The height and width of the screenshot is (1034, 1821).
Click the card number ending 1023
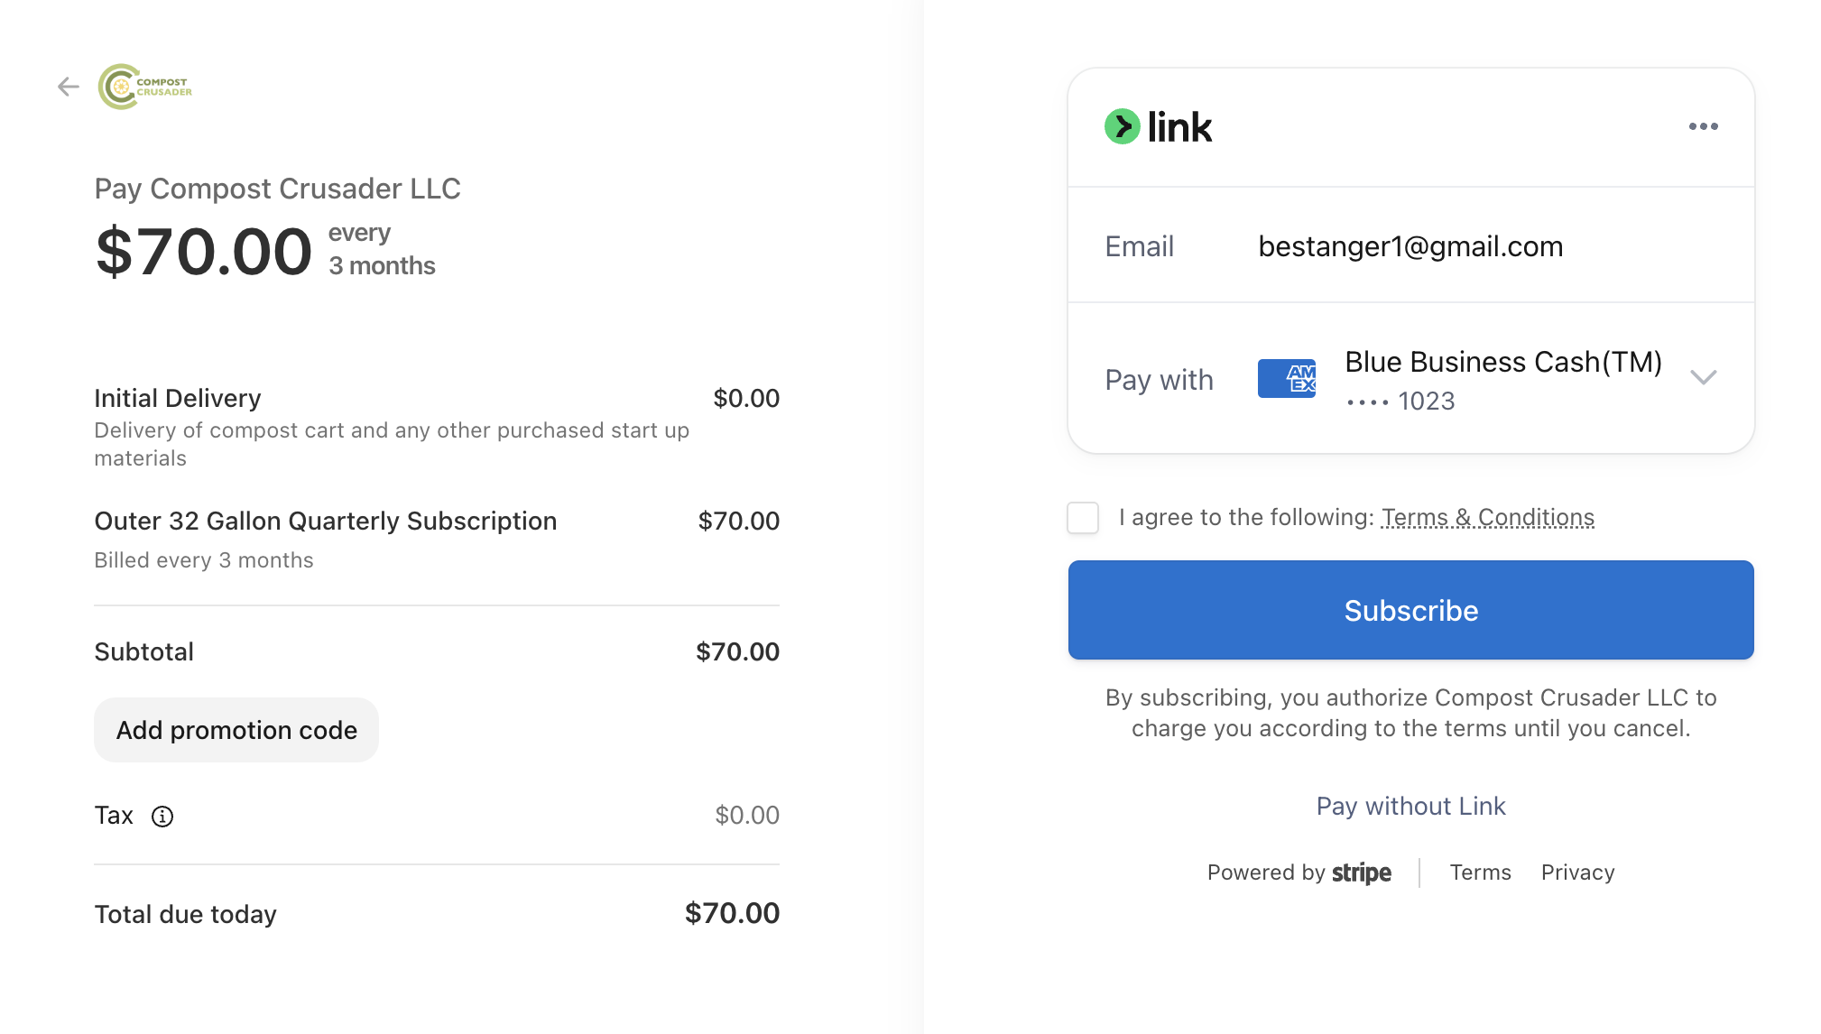(x=1400, y=401)
